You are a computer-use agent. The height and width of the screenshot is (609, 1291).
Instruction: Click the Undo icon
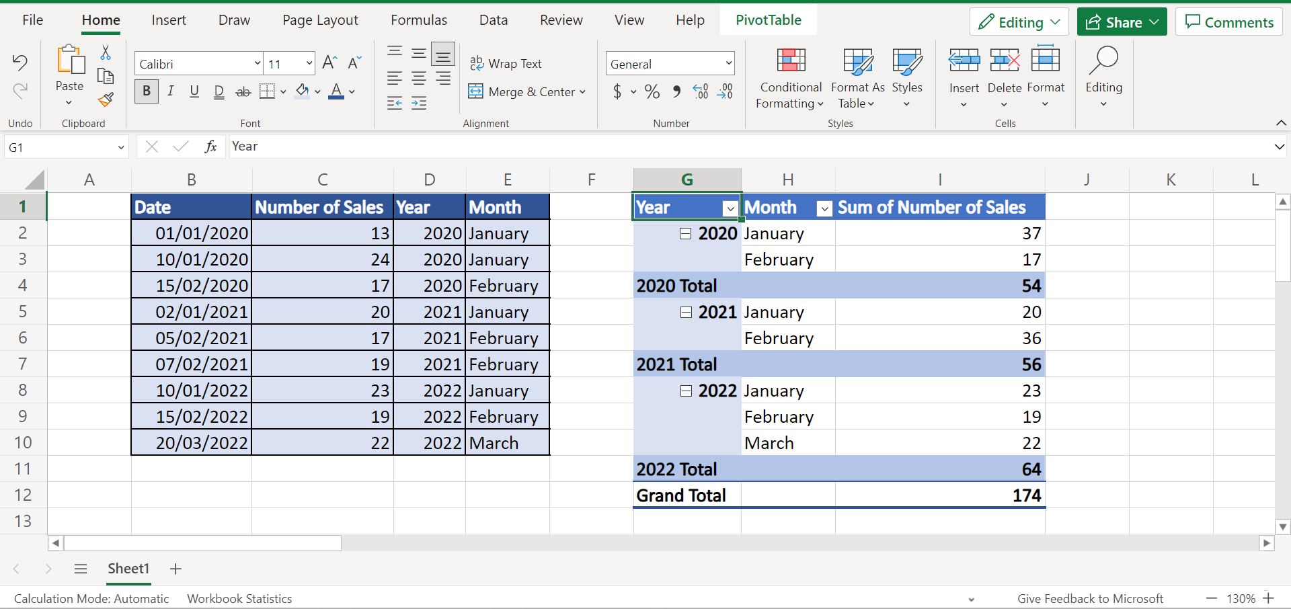pos(19,62)
